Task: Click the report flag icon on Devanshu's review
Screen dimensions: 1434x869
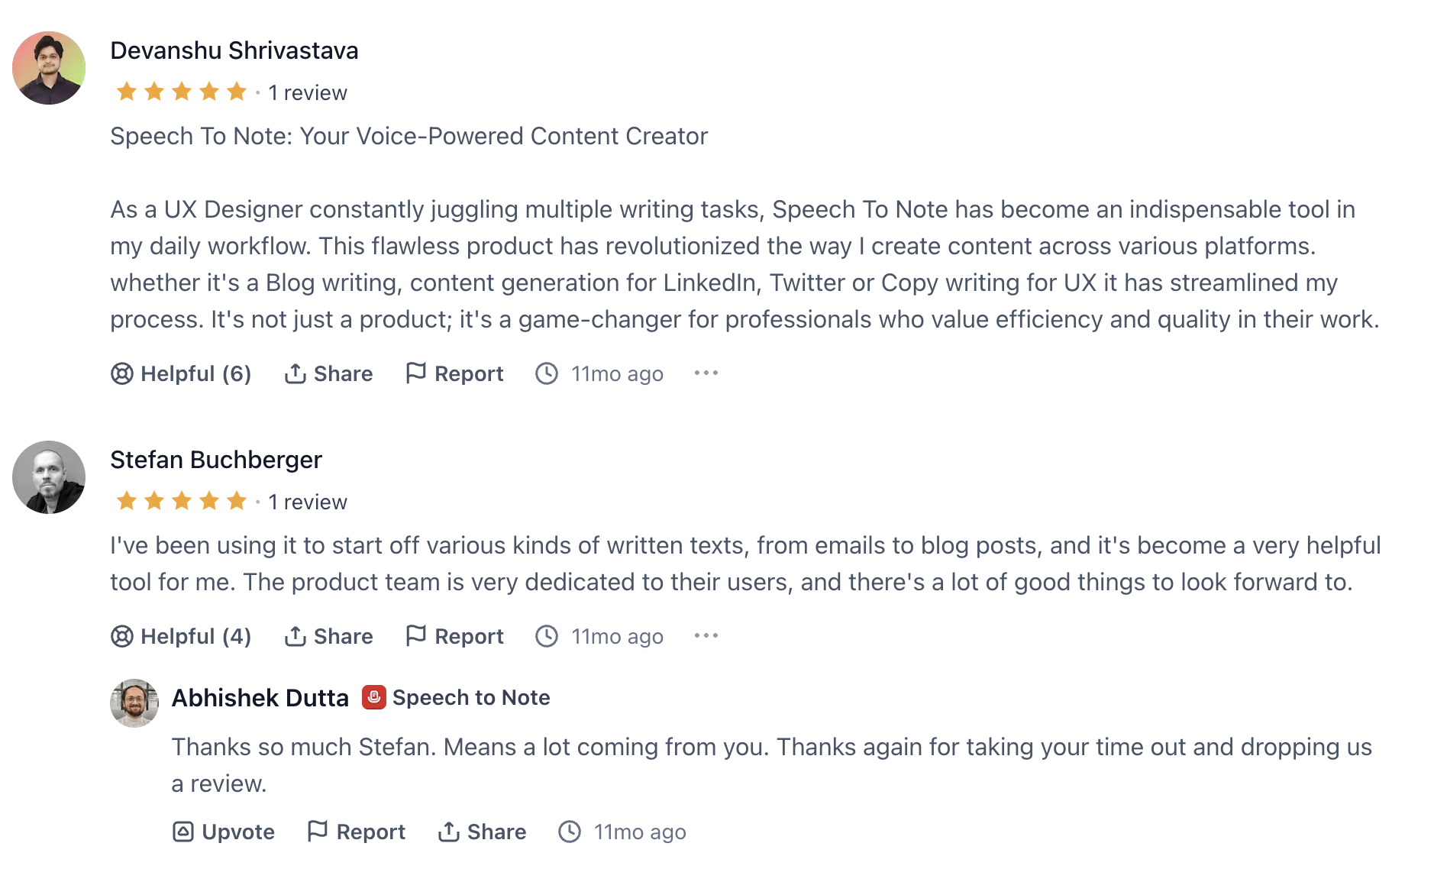Action: pos(415,373)
